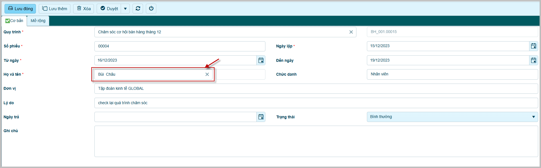Click the Lý do text field
541x168 pixels.
pyautogui.click(x=316, y=103)
